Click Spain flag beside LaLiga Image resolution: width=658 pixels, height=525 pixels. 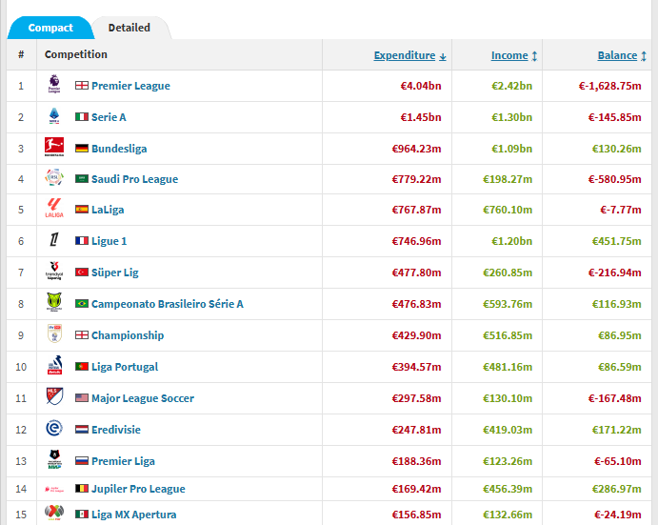[x=81, y=210]
